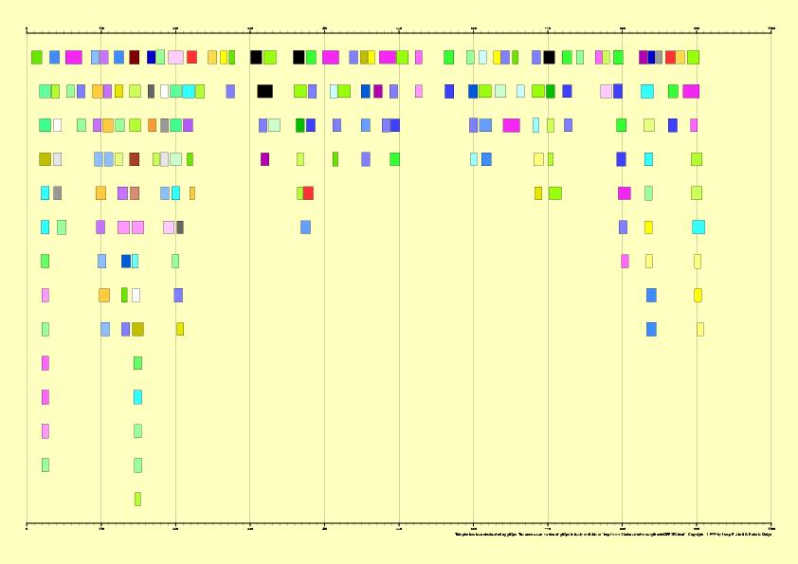798x564 pixels.
Task: Select the brown block in the fourth row
Action: 134,159
